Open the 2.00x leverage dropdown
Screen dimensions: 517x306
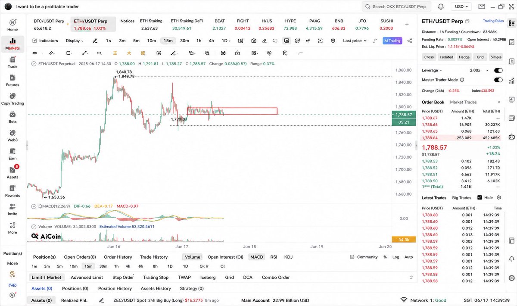click(x=479, y=70)
